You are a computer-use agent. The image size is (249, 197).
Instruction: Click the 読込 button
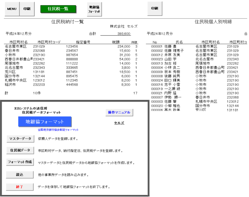20,175
